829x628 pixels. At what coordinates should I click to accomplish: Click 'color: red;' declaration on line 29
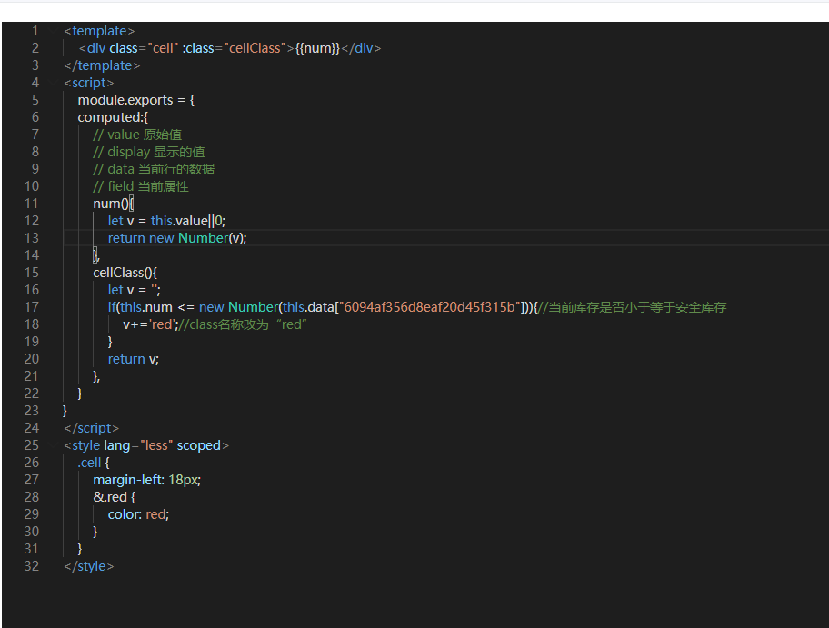click(x=138, y=514)
